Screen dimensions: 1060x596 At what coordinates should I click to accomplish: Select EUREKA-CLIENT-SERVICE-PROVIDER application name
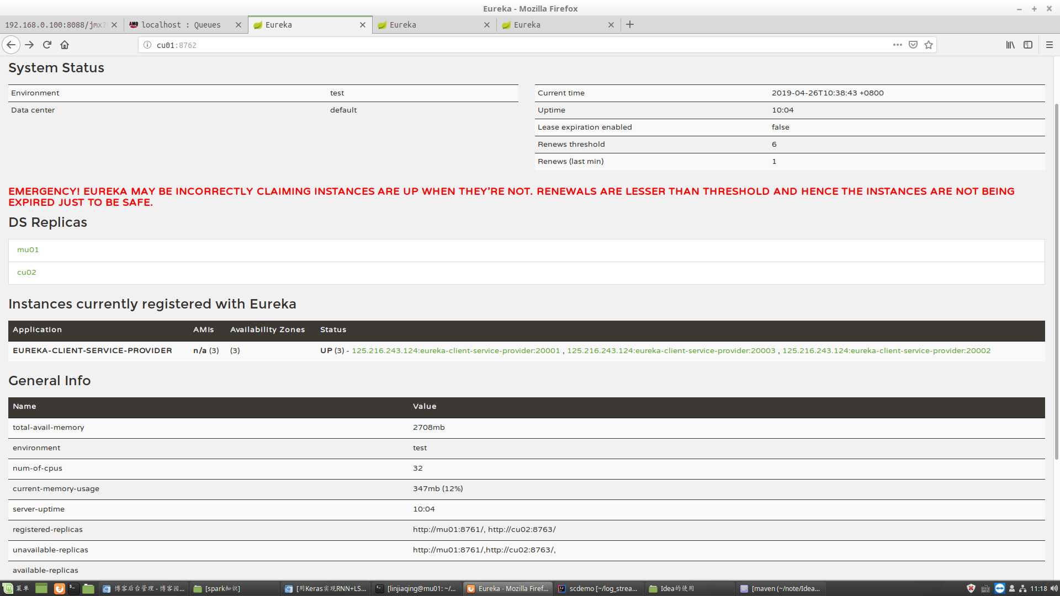[92, 351]
